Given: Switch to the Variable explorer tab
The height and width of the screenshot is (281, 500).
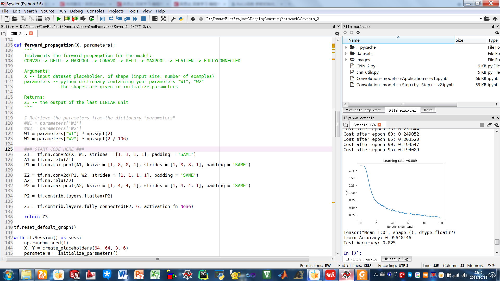Looking at the screenshot, I should pos(364,110).
